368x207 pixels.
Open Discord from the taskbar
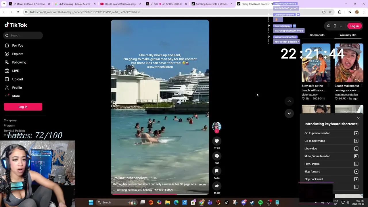click(x=244, y=202)
